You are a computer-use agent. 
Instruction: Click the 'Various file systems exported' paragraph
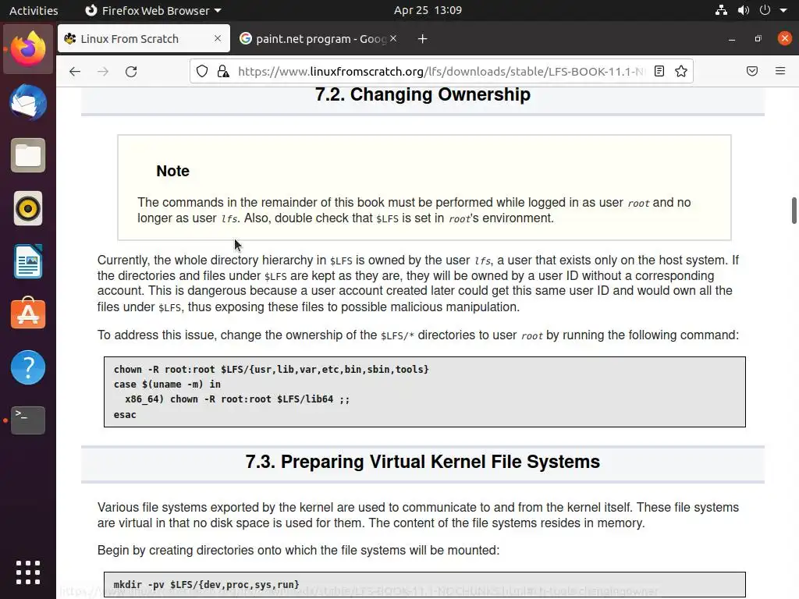(x=418, y=515)
